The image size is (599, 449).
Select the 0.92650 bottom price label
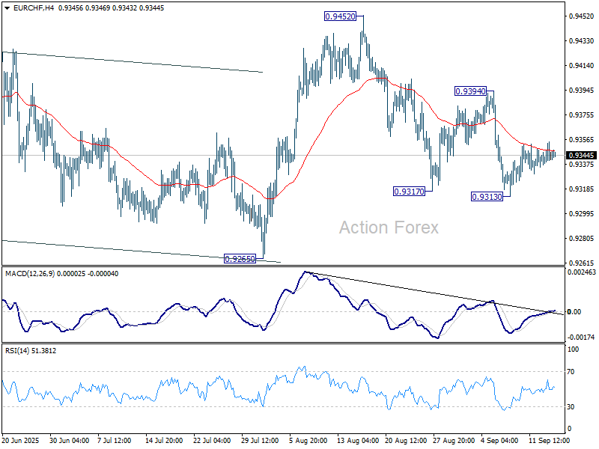(x=240, y=258)
